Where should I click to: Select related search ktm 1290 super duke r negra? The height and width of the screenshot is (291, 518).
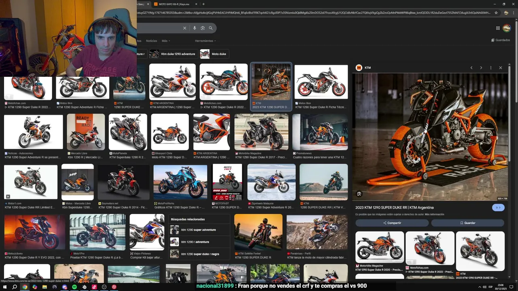tap(199, 254)
